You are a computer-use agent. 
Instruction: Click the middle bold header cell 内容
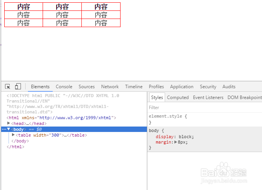(x=62, y=7)
